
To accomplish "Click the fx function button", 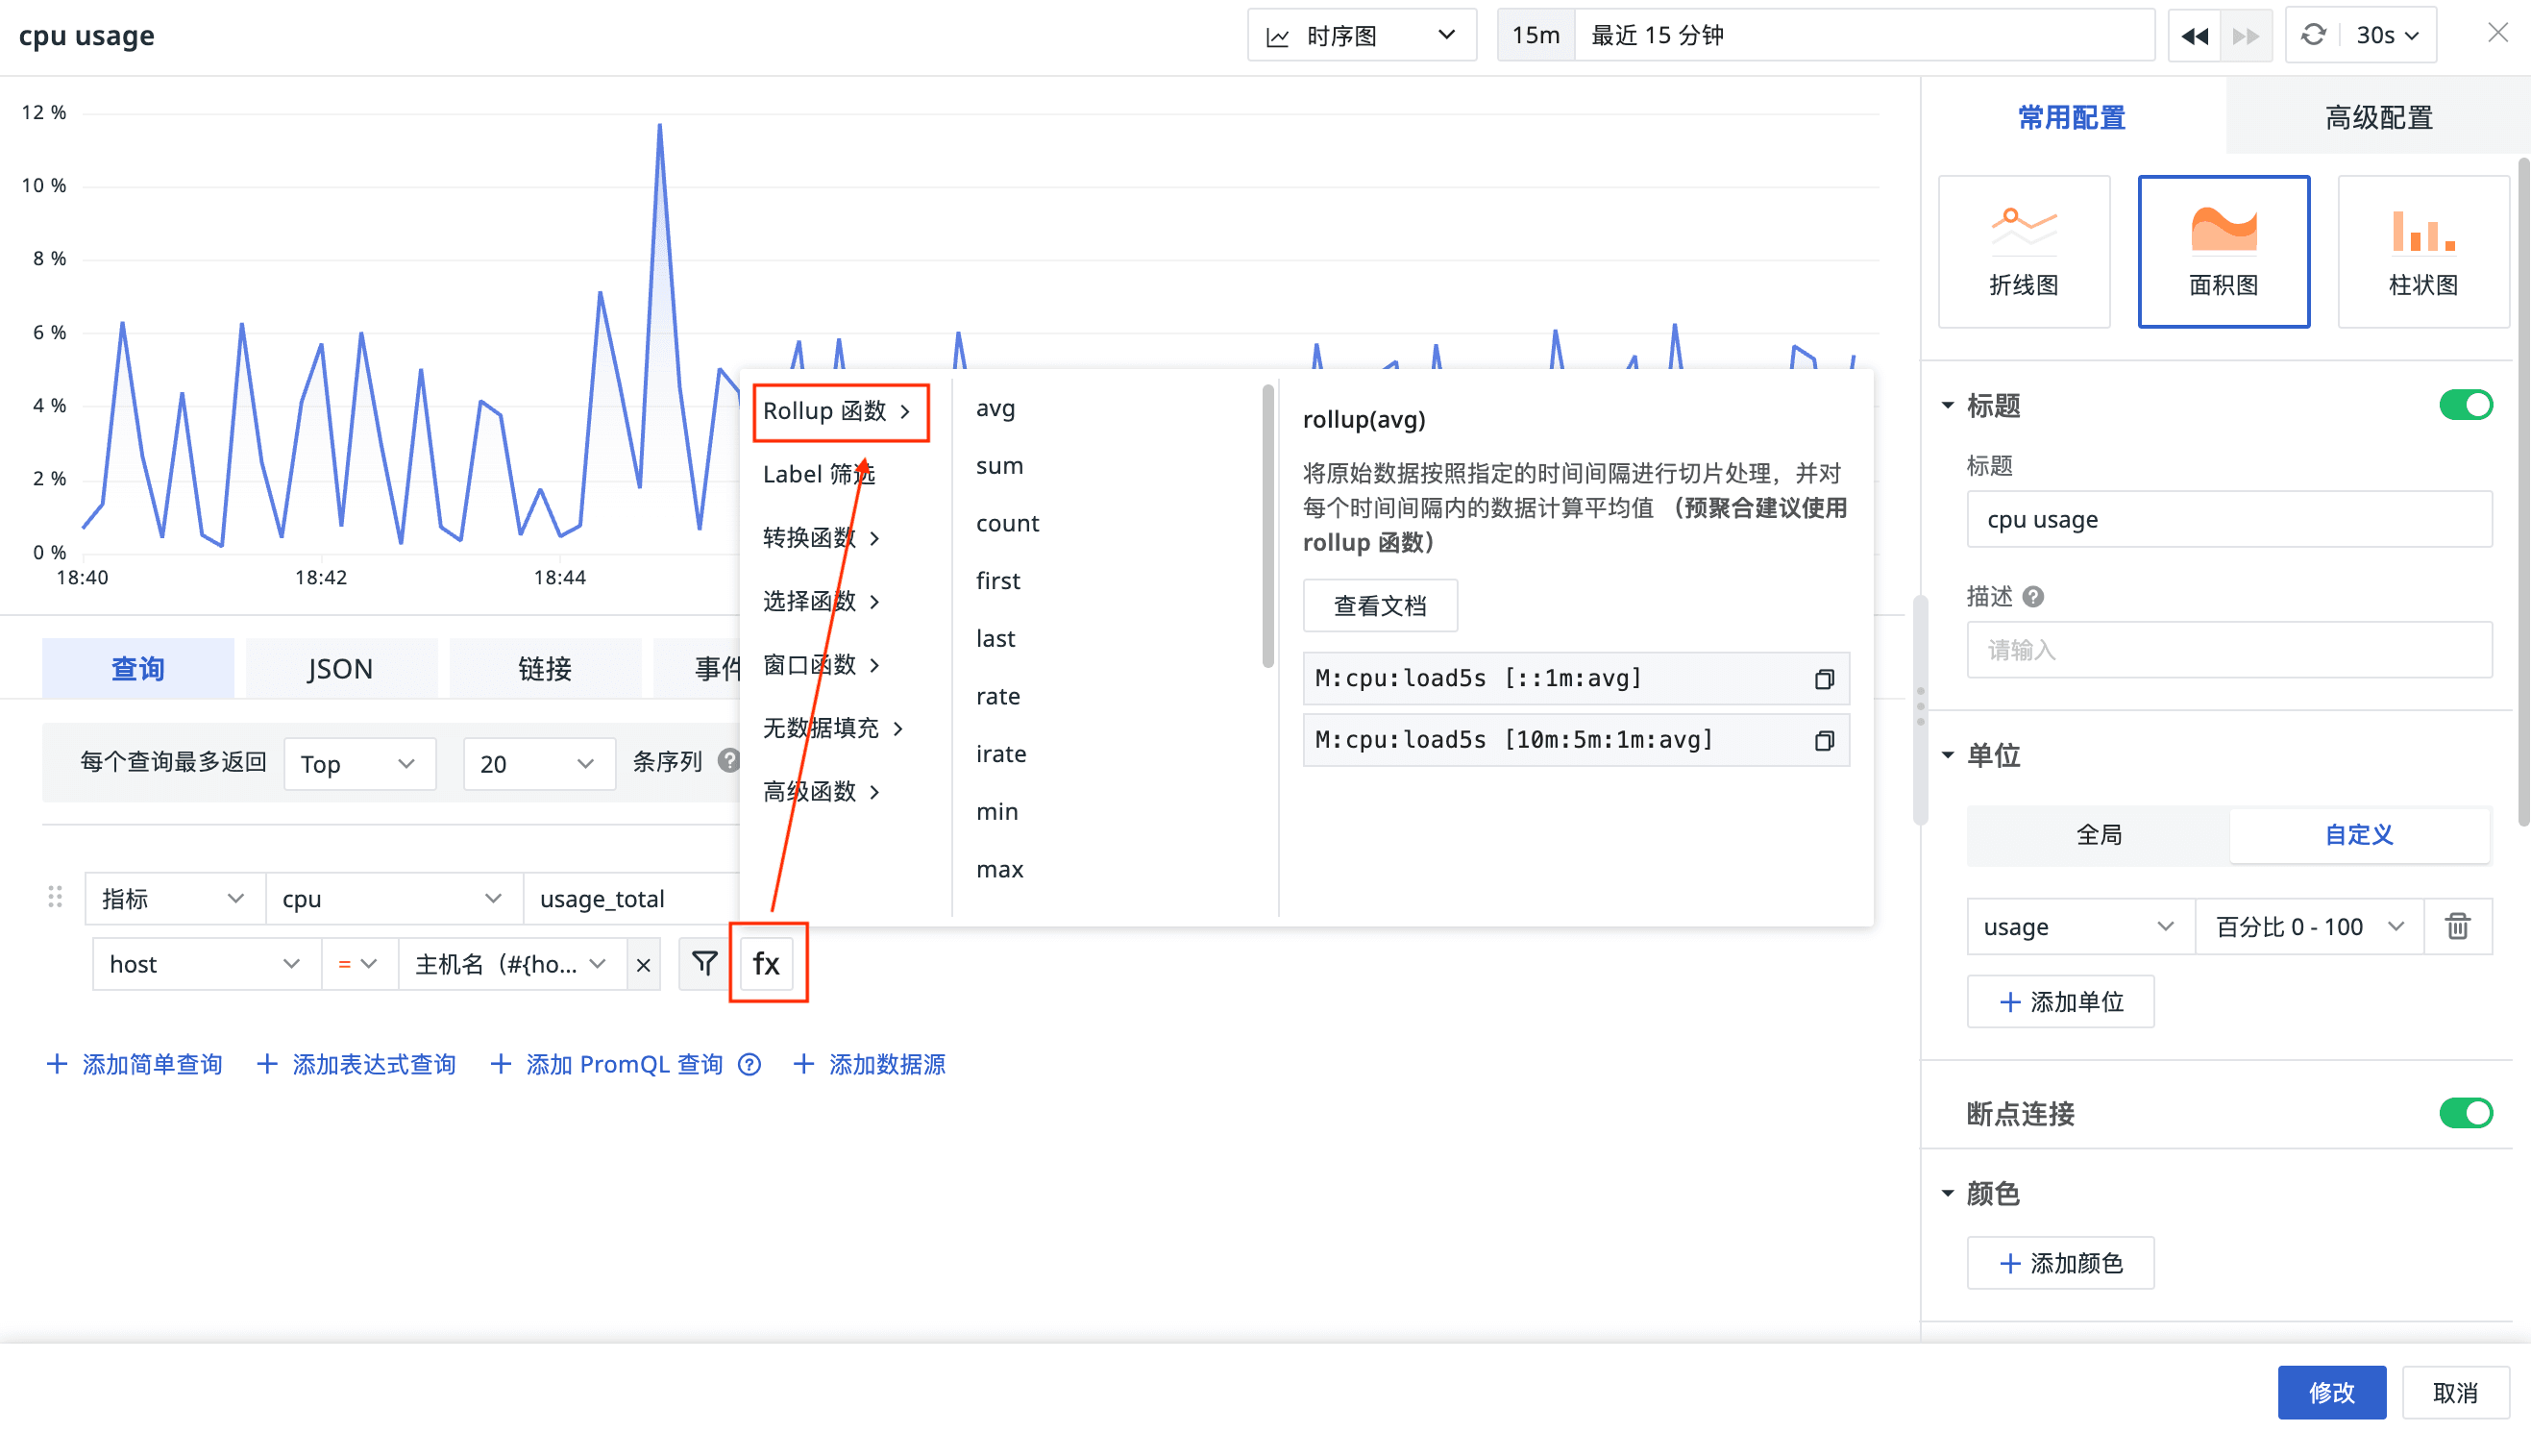I will pyautogui.click(x=767, y=963).
